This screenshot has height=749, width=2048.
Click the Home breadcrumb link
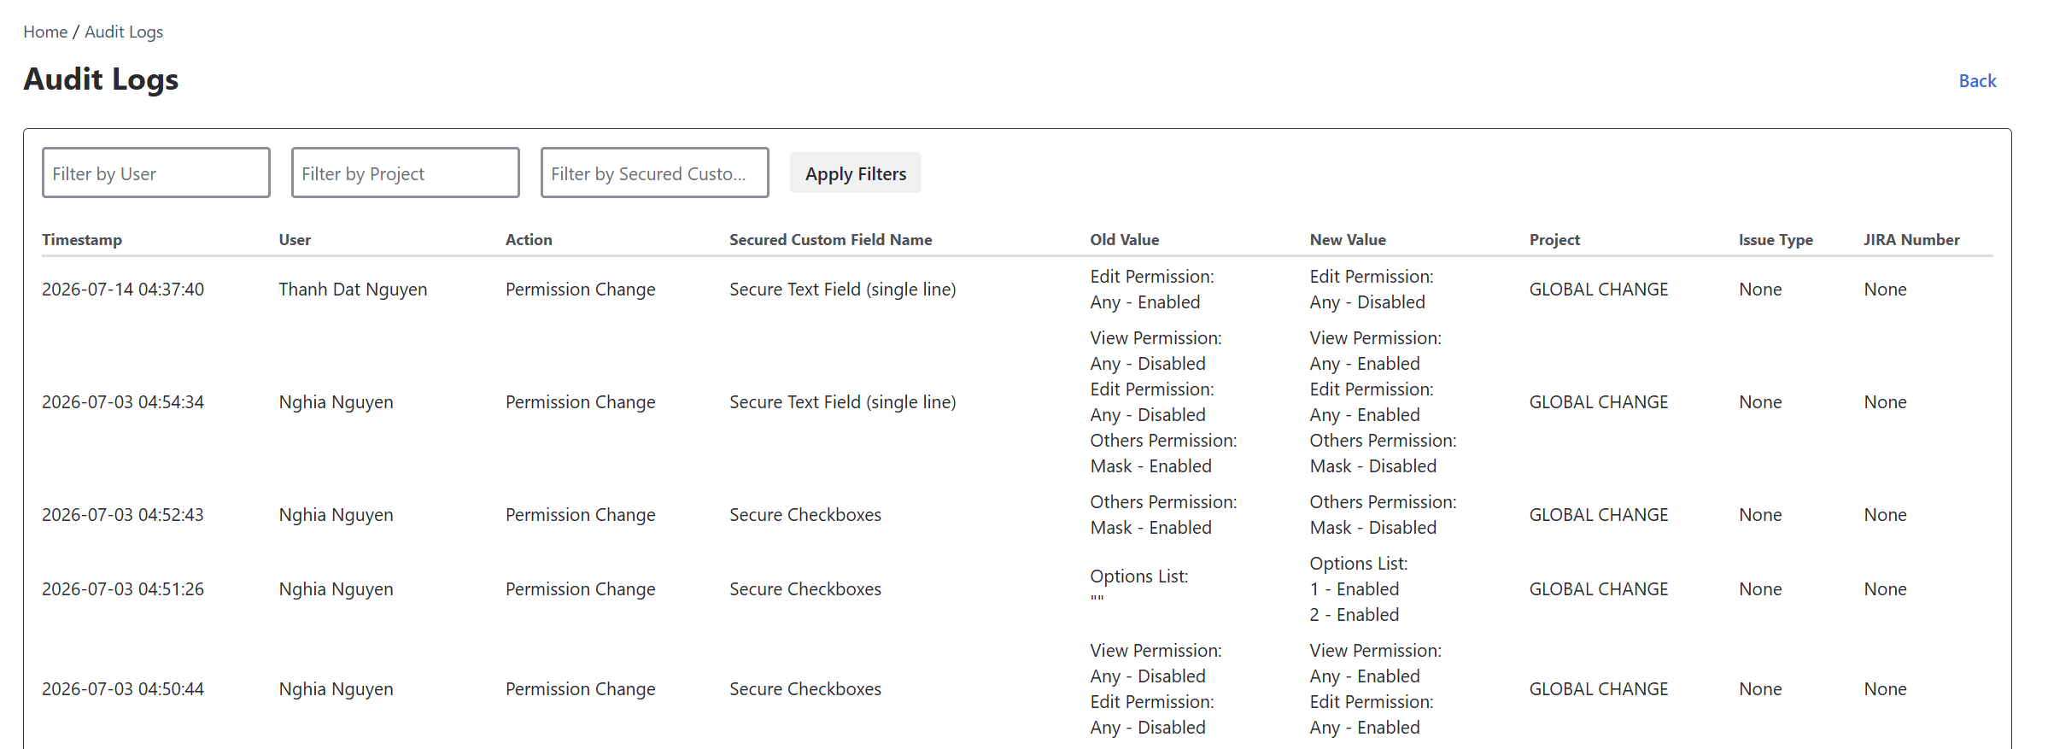pos(45,32)
